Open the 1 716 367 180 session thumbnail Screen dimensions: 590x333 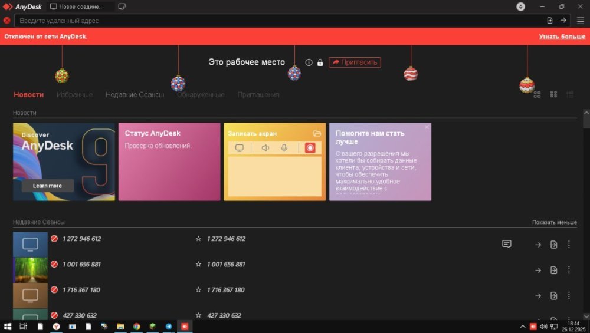30,295
